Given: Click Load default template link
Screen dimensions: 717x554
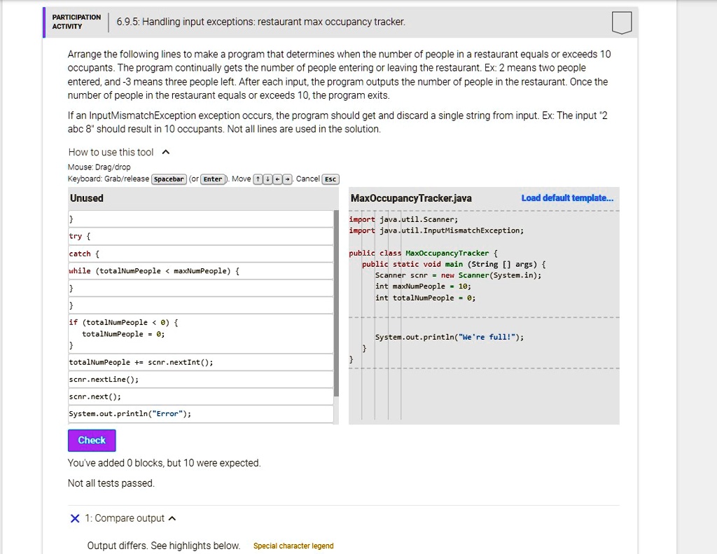Looking at the screenshot, I should tap(567, 198).
